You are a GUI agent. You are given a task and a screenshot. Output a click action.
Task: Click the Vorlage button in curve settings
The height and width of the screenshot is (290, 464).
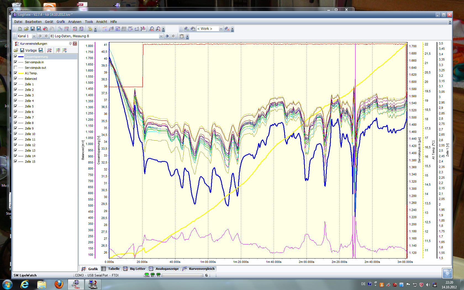coord(31,50)
